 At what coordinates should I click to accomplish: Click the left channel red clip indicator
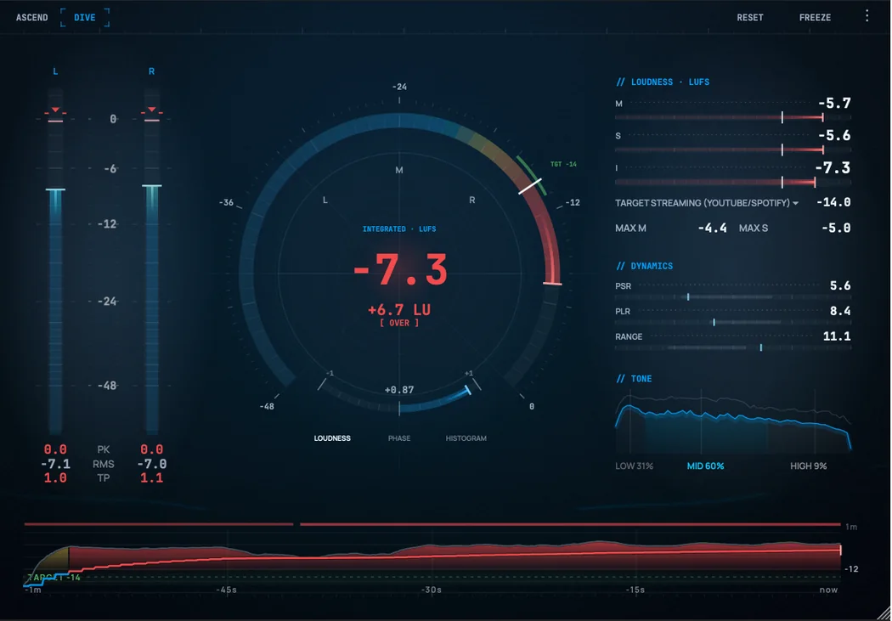(55, 110)
